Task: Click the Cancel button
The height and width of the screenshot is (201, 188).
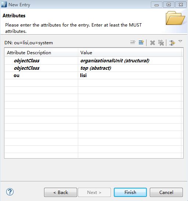Action: pos(166,192)
